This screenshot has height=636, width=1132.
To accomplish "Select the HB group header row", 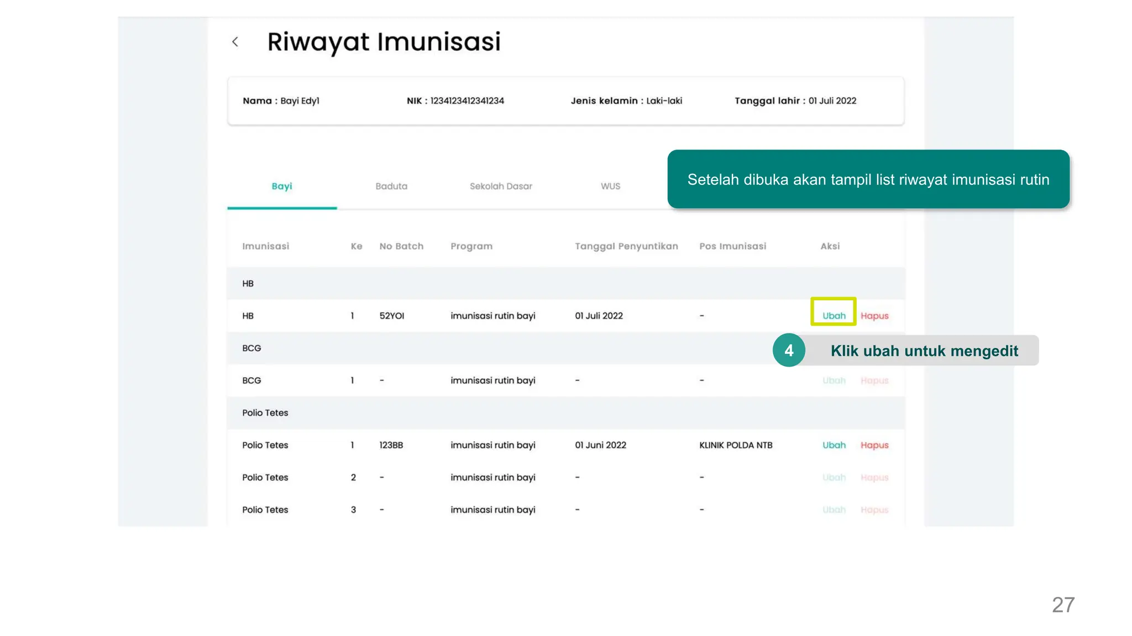I will click(566, 283).
